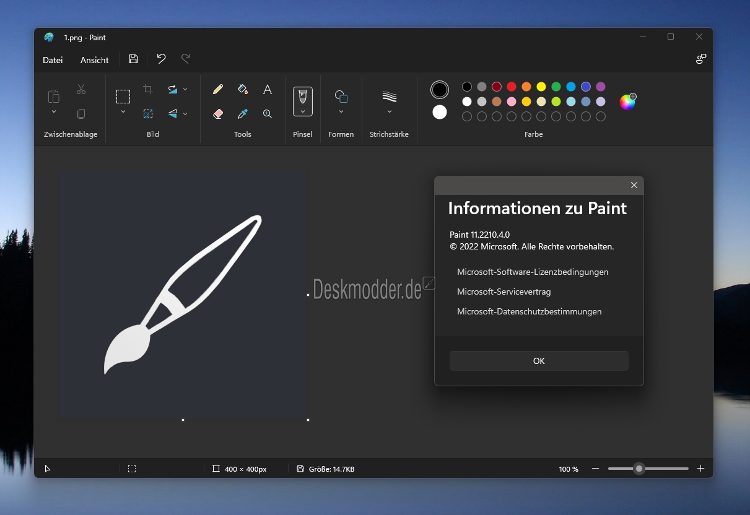Activate the Color picker eyedropper tool
The height and width of the screenshot is (515, 750).
click(x=243, y=114)
